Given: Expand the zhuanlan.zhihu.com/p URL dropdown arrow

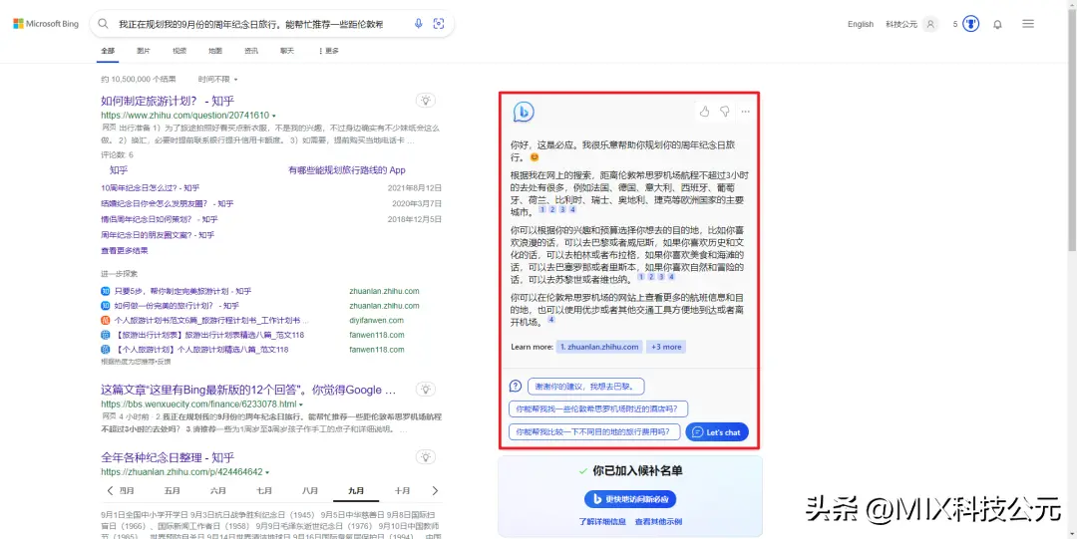Looking at the screenshot, I should (267, 472).
